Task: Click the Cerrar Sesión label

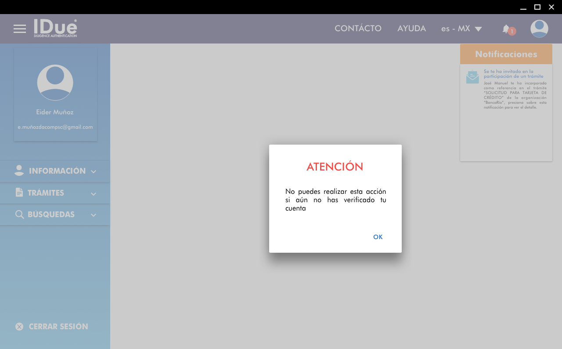Action: [58, 327]
